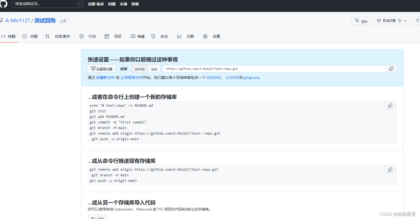Open 探索 explore in top navigation

click(135, 4)
